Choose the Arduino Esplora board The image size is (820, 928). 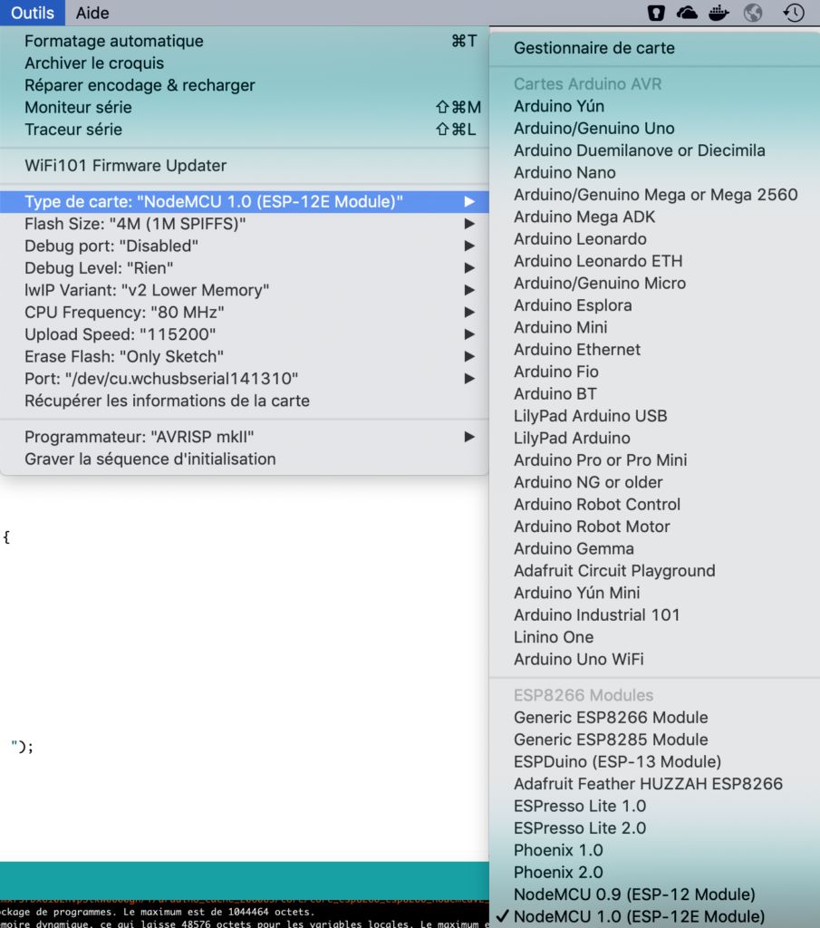654,305
